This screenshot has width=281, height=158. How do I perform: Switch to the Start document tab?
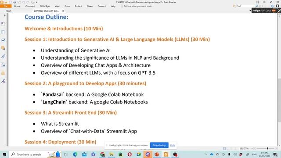9,11
